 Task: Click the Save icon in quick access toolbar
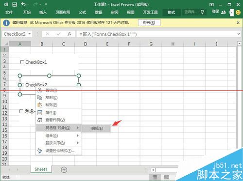15,5
